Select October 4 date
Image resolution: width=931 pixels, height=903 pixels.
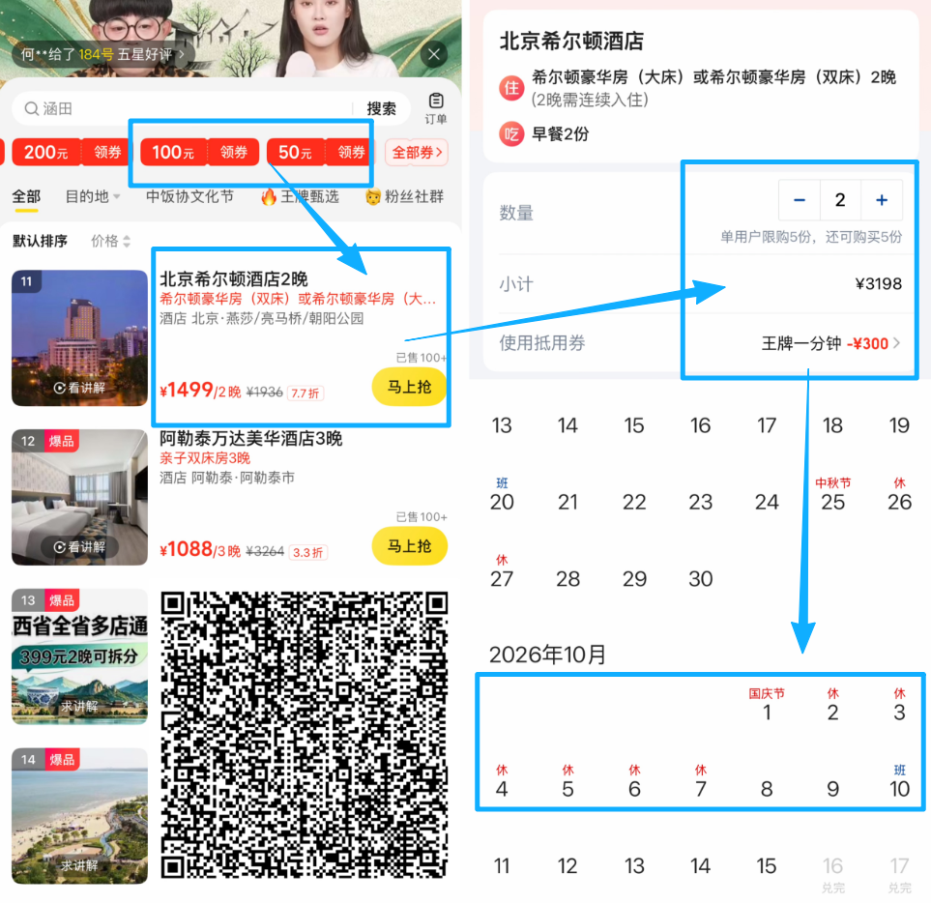(x=502, y=781)
